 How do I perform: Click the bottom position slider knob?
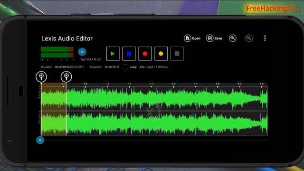[40, 140]
